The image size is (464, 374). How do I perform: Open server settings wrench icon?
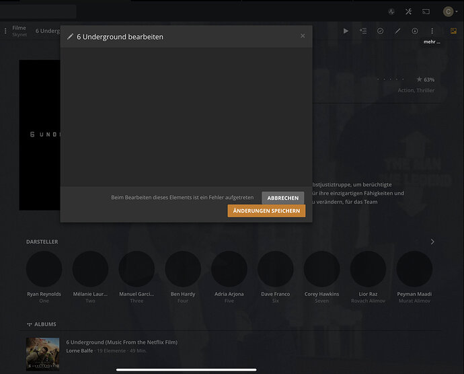pyautogui.click(x=408, y=11)
